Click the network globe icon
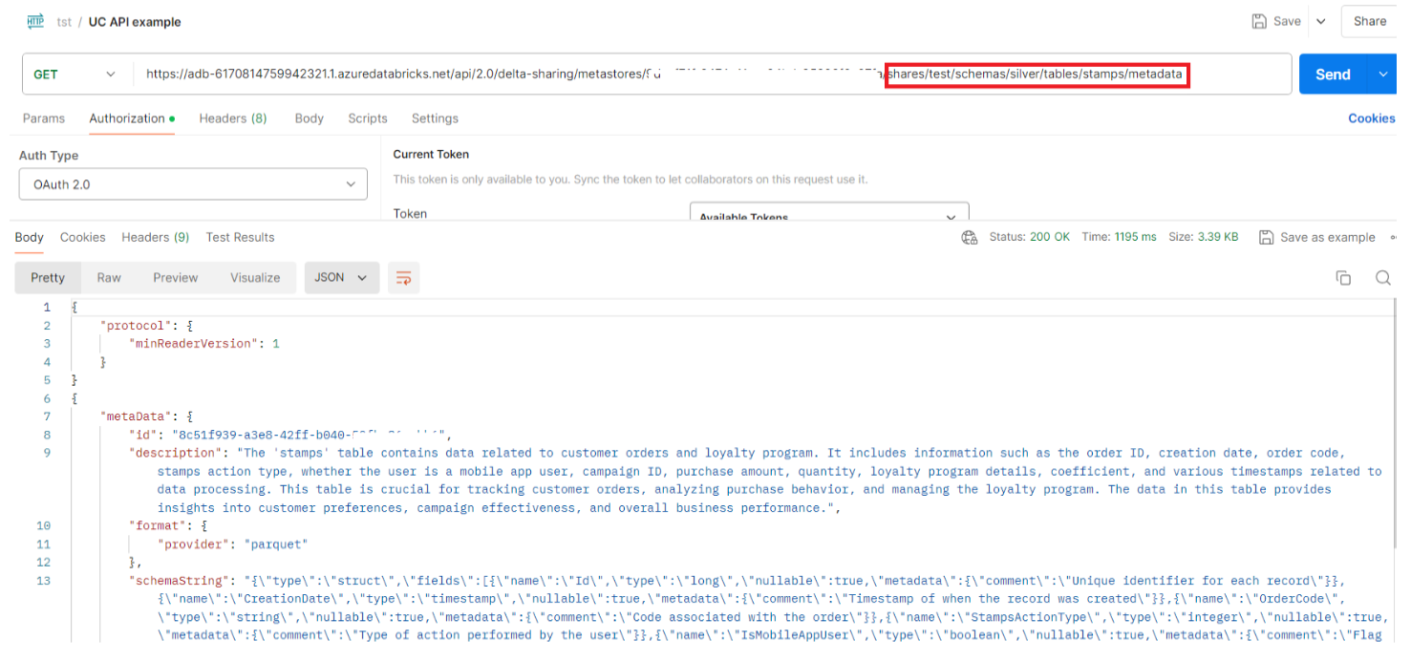 click(970, 237)
